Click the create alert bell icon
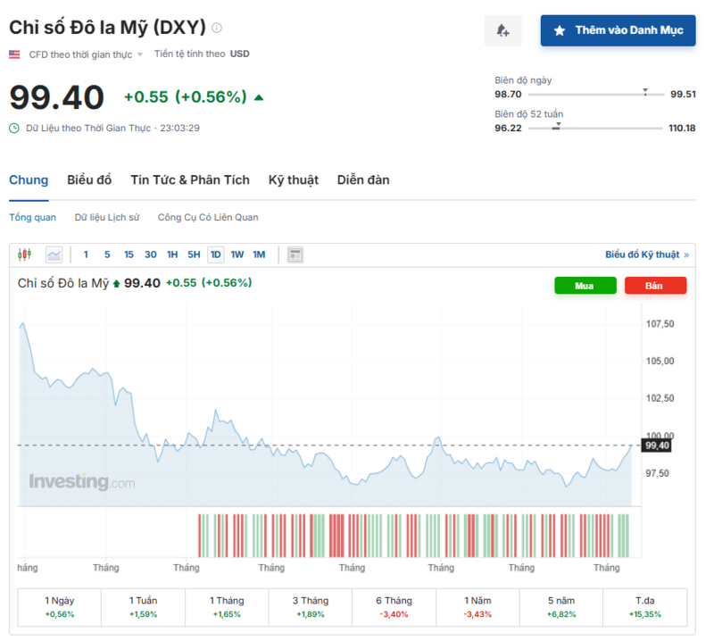 (x=502, y=30)
